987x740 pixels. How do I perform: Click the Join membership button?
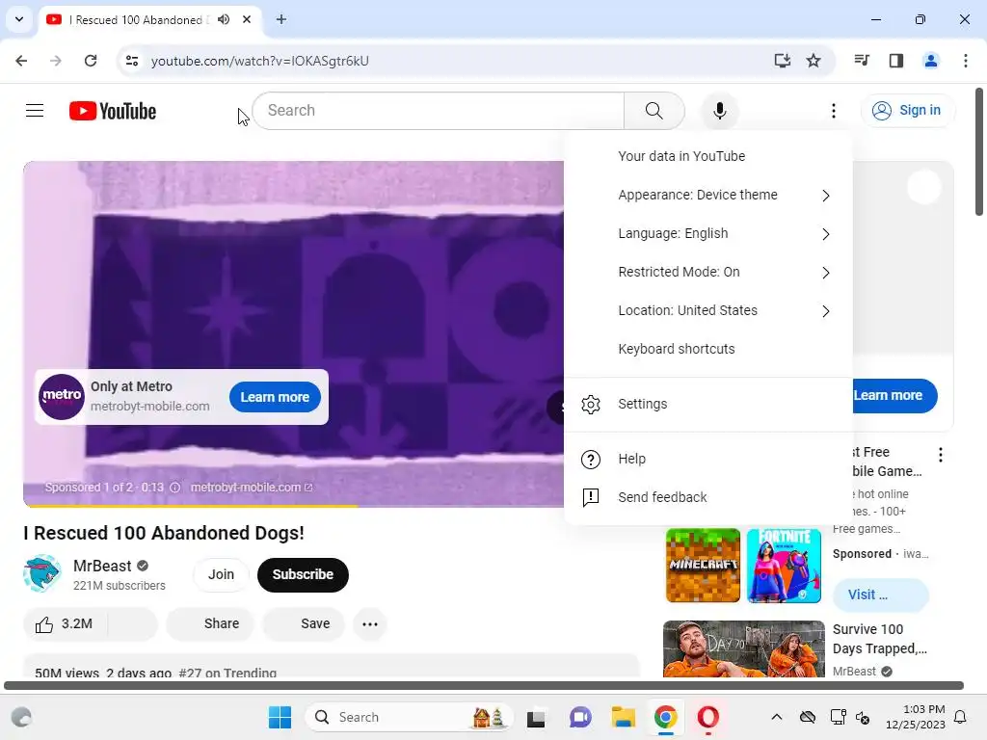pos(221,574)
